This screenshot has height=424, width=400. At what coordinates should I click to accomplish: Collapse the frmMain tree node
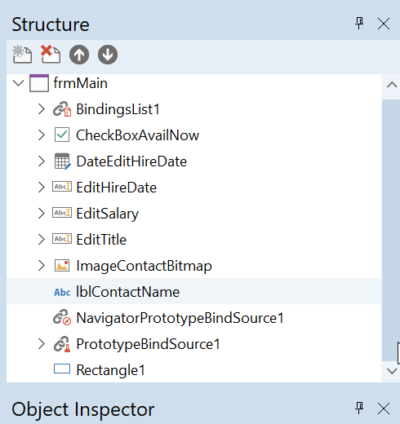[19, 83]
